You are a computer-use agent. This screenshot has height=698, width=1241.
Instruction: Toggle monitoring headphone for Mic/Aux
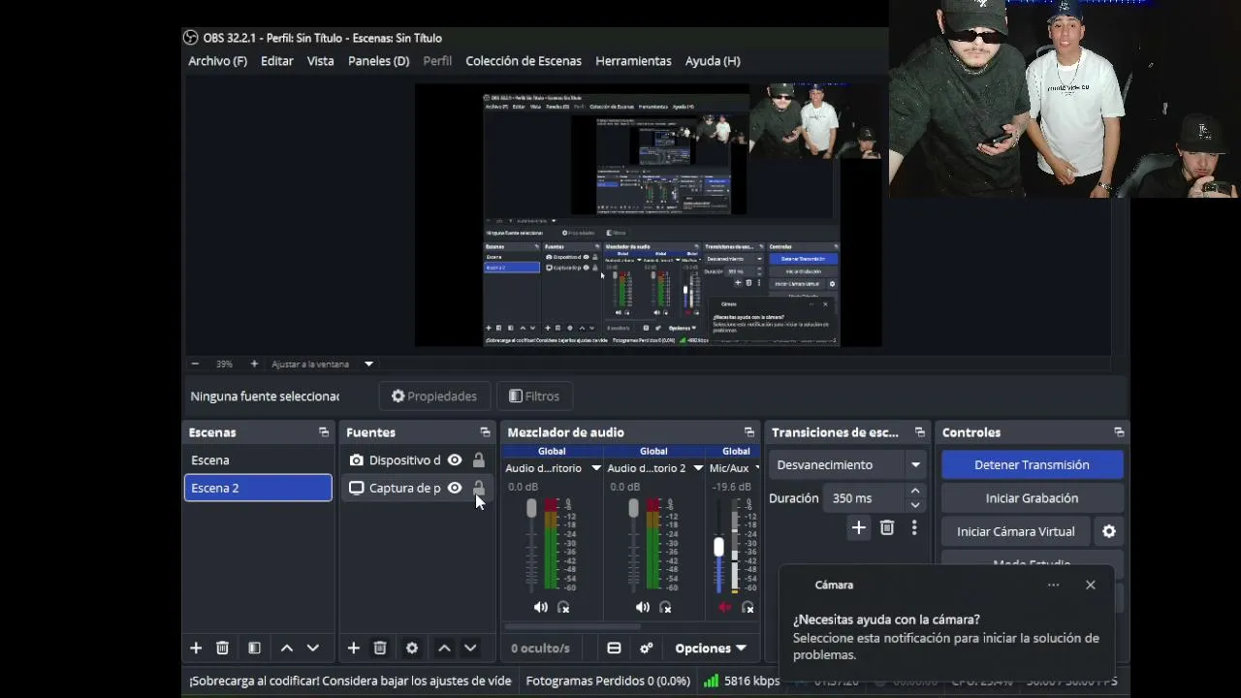point(748,607)
